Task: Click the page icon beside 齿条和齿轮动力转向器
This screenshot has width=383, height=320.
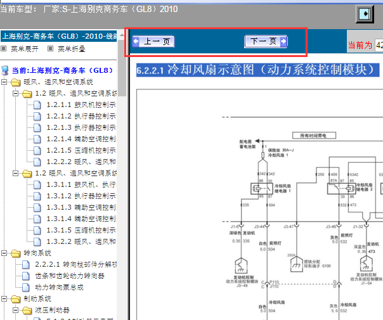Action: click(25, 276)
